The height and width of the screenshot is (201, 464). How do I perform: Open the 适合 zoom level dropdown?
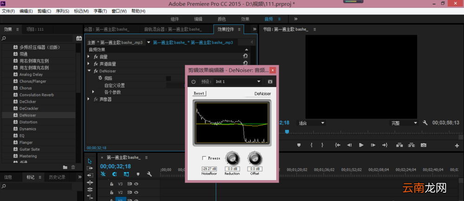(311, 123)
